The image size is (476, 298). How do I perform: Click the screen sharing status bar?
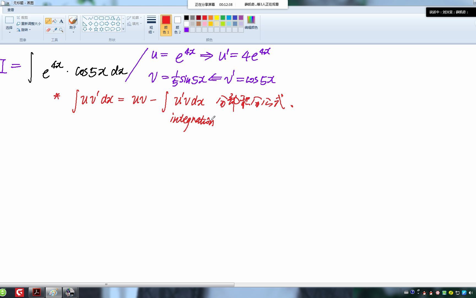(238, 4)
